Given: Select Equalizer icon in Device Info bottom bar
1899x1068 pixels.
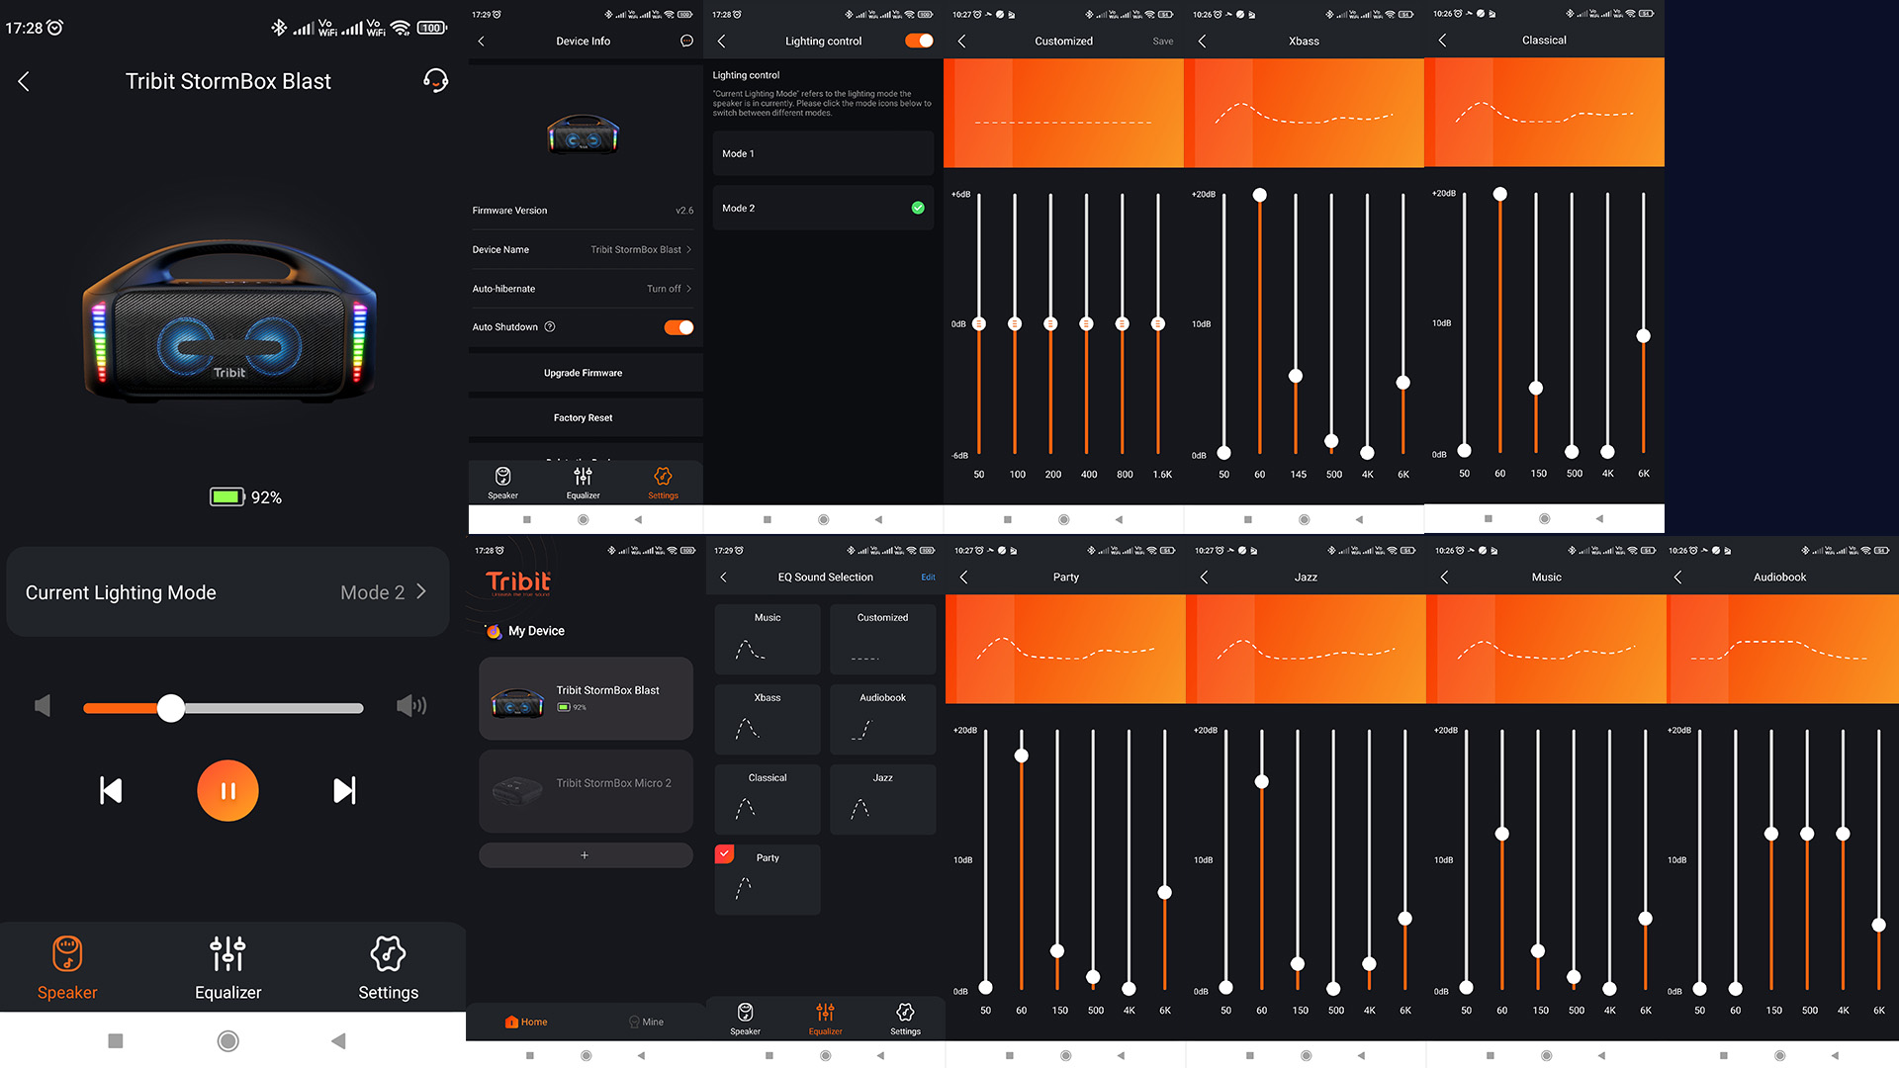Looking at the screenshot, I should [583, 483].
